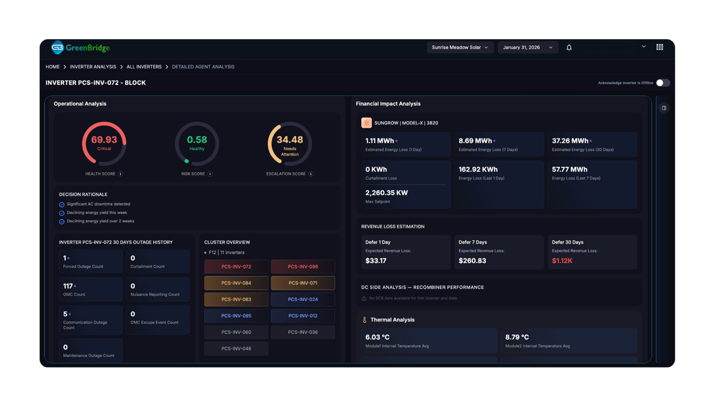703x395 pixels.
Task: Click the Defer 1 Day $33.17 card
Action: (x=406, y=252)
